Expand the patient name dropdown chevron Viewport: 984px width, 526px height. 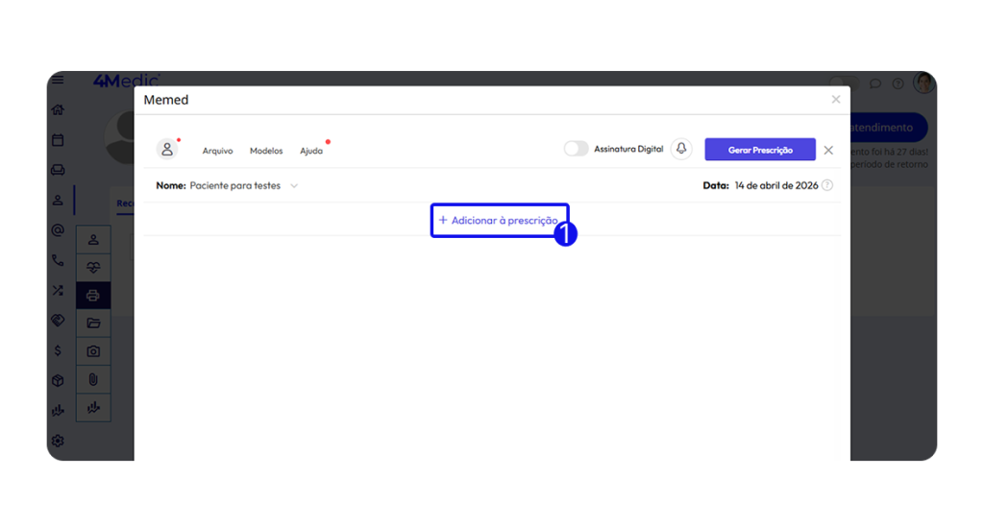point(294,186)
